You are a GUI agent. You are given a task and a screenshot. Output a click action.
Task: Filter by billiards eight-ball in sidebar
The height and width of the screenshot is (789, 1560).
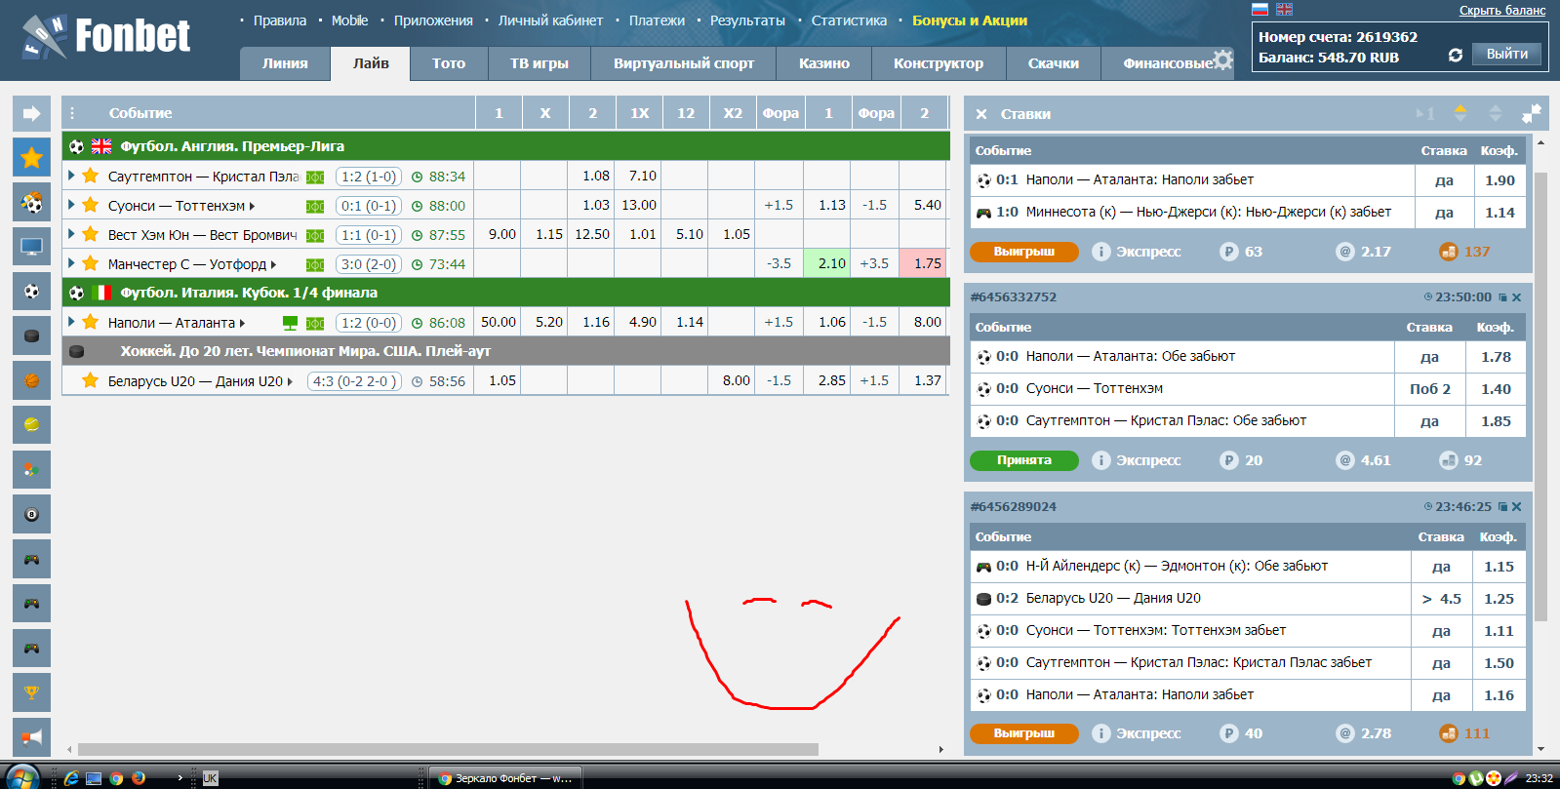click(31, 514)
